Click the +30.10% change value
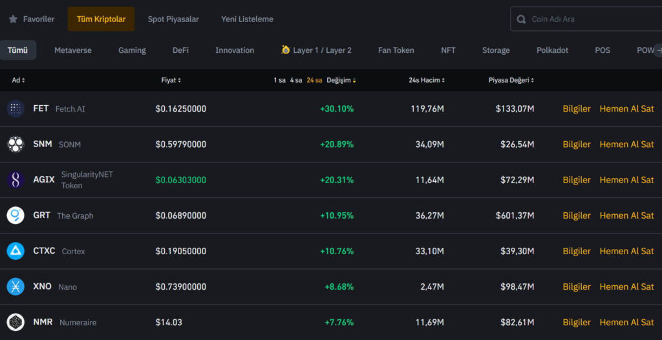The height and width of the screenshot is (340, 662). pos(337,108)
